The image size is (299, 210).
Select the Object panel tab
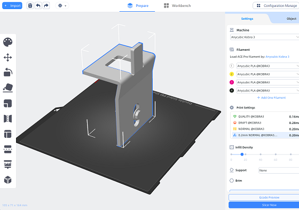click(292, 19)
